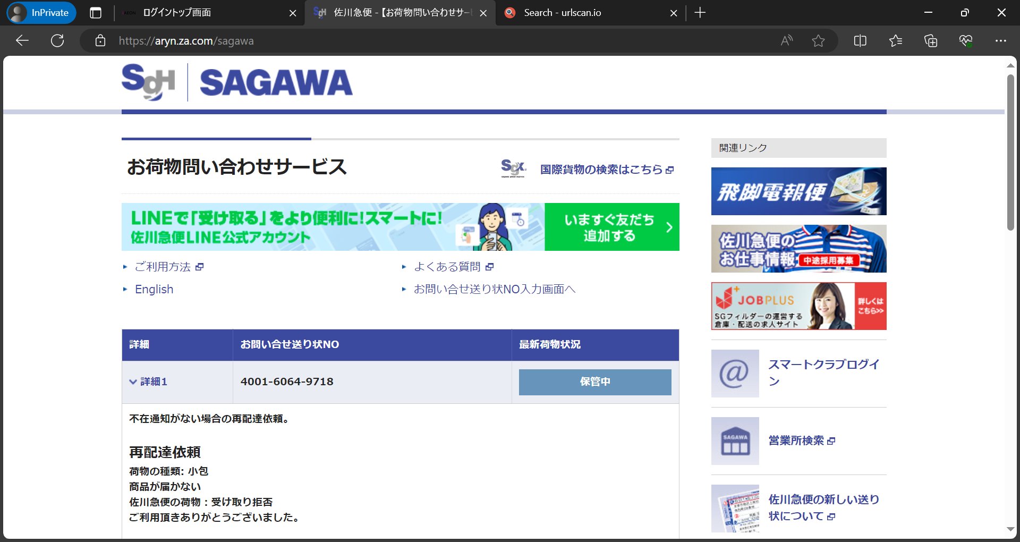Click the Read aloud icon
The height and width of the screenshot is (542, 1020).
pos(786,41)
